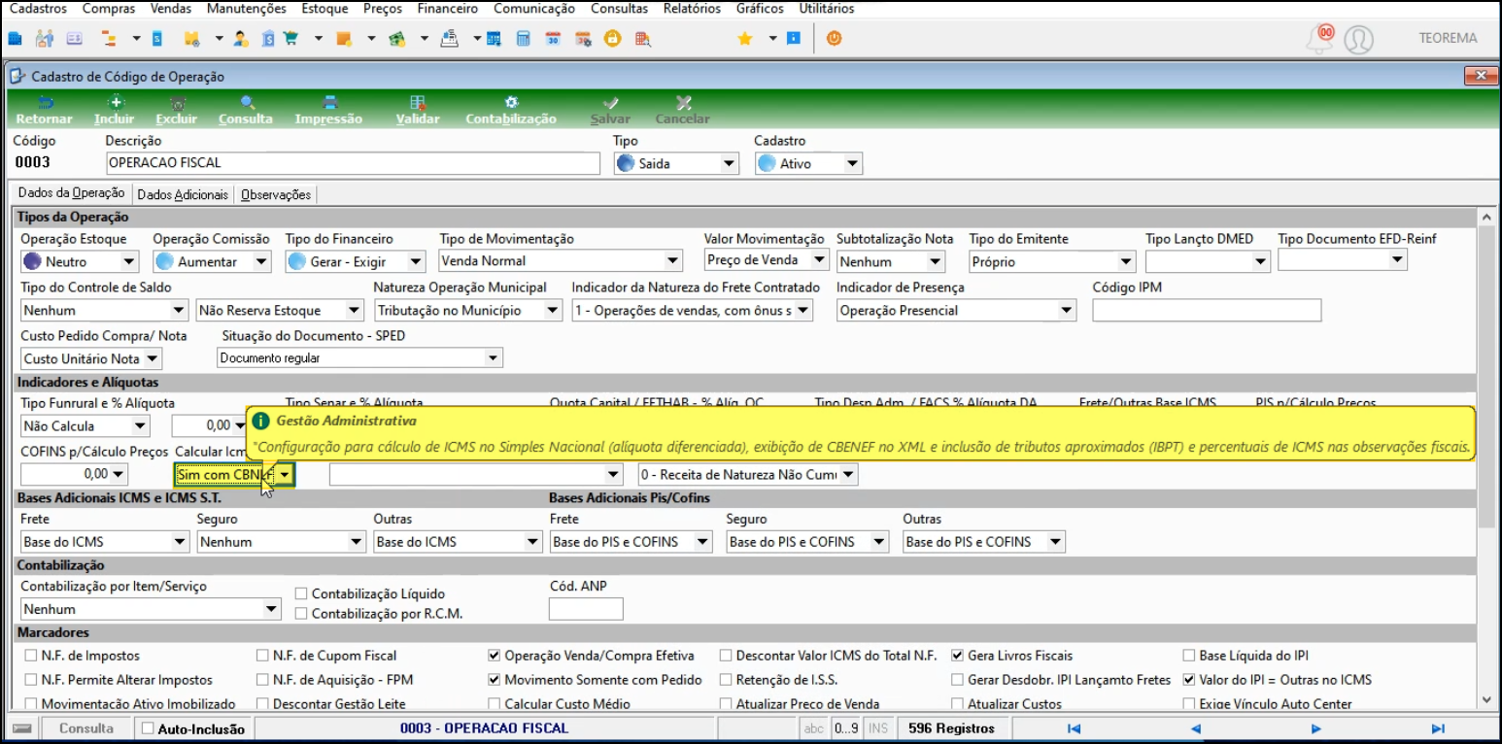This screenshot has height=744, width=1502.
Task: Open the orange hierarchy tree icon
Action: tap(110, 39)
